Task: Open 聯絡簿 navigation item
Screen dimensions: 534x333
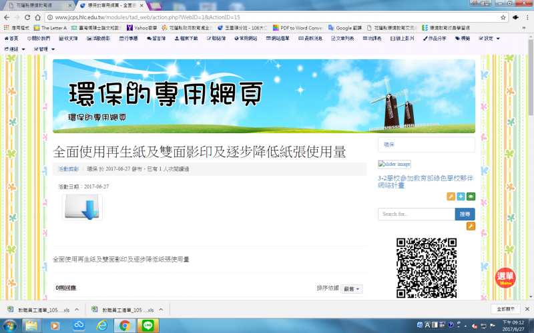Action: (216, 39)
